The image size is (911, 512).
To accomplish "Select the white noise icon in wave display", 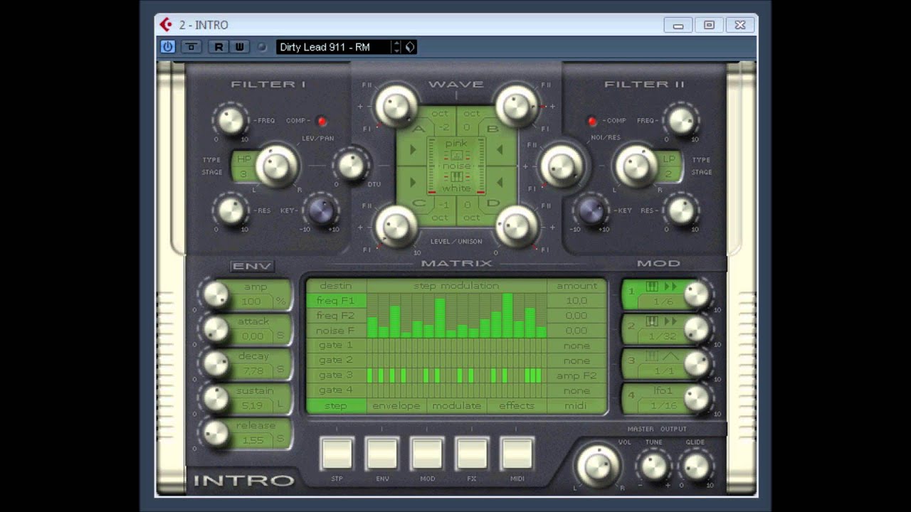I will point(456,176).
